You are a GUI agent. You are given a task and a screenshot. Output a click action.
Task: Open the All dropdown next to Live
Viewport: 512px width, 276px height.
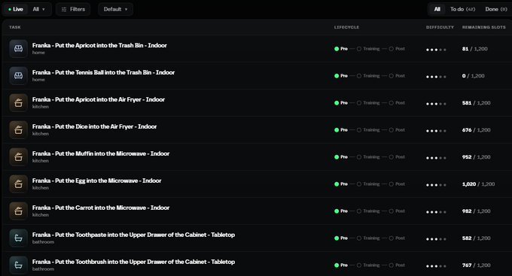(x=38, y=9)
